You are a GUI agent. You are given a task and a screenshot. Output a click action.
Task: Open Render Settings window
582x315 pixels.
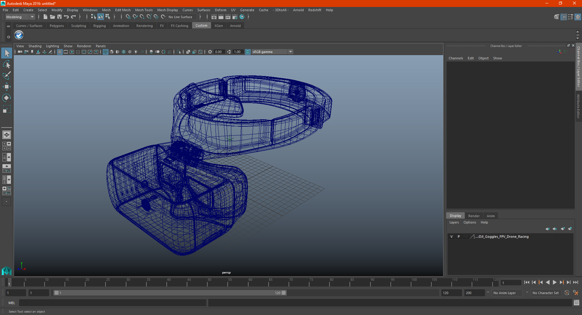point(235,17)
